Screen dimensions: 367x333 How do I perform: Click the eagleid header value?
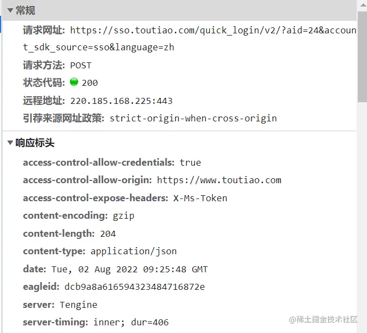(x=134, y=287)
